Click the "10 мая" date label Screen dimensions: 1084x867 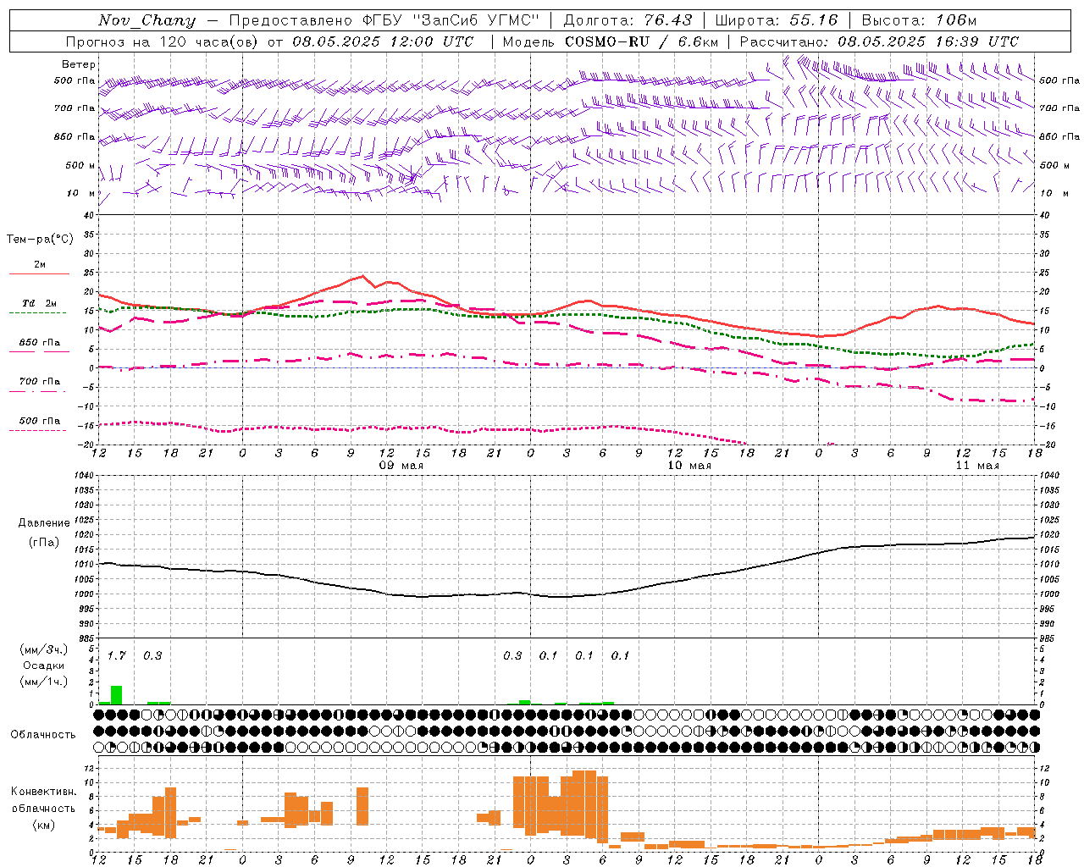689,466
